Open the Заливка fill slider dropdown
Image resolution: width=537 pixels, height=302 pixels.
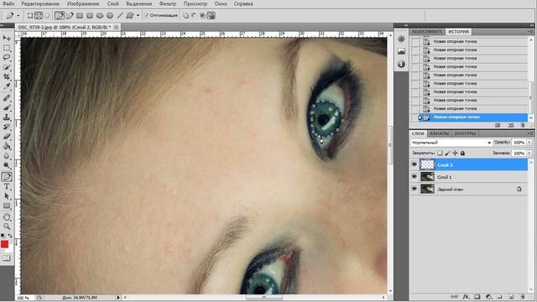[529, 153]
